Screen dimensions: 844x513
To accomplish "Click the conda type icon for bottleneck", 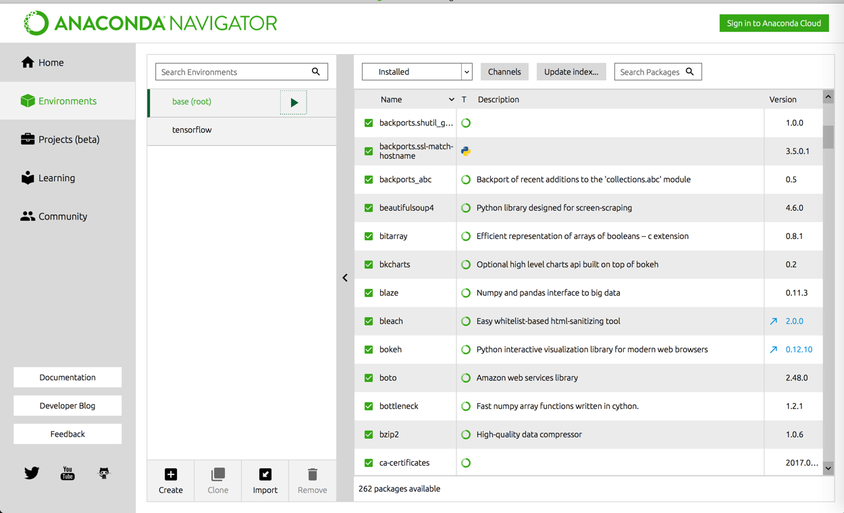I will [x=466, y=406].
